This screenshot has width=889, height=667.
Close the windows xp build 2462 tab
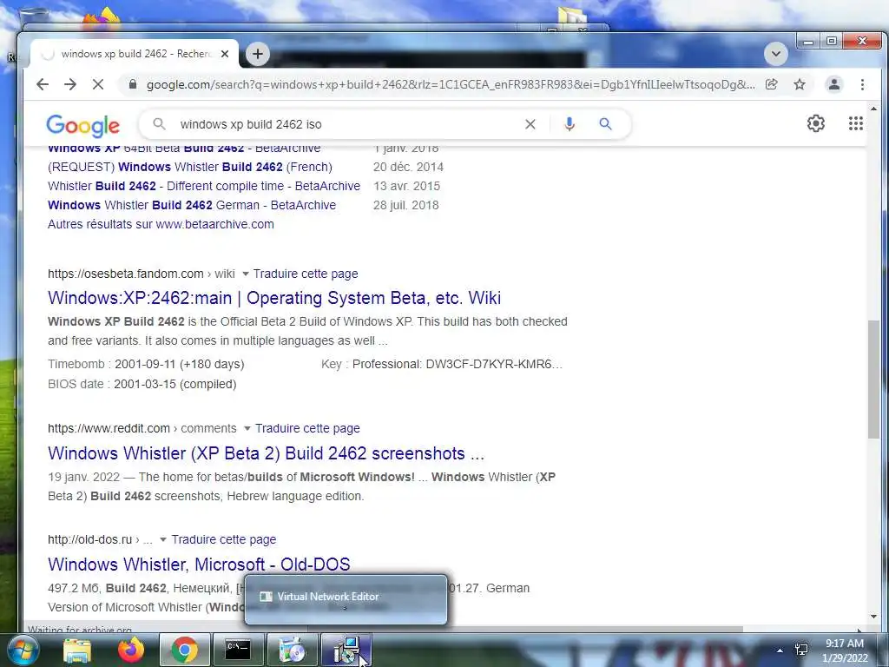point(225,54)
